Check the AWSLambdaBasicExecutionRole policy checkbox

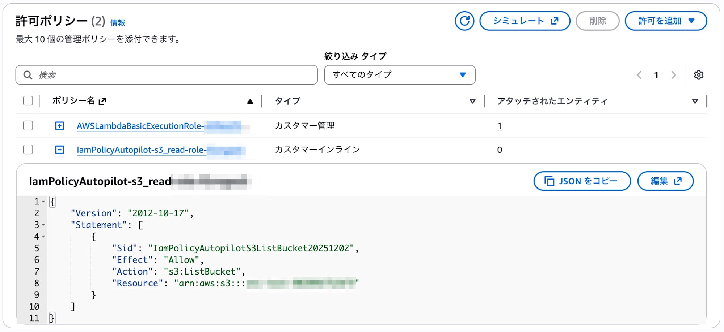tap(28, 126)
